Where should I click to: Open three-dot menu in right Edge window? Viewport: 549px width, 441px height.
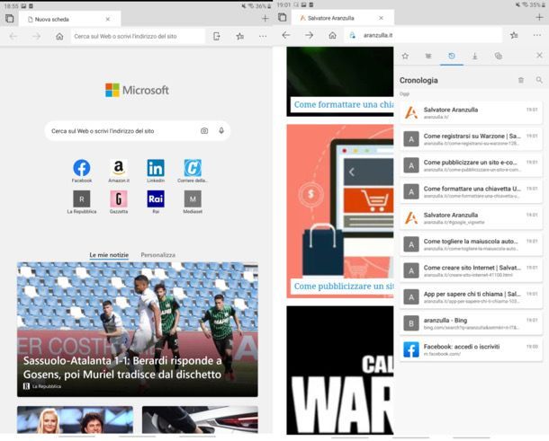coord(537,35)
